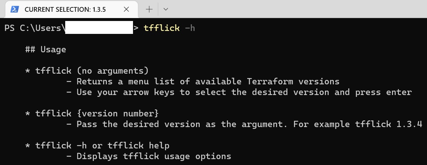Click the -h argument after the tfflick command
Screen dimensions: 427x165
click(x=189, y=28)
